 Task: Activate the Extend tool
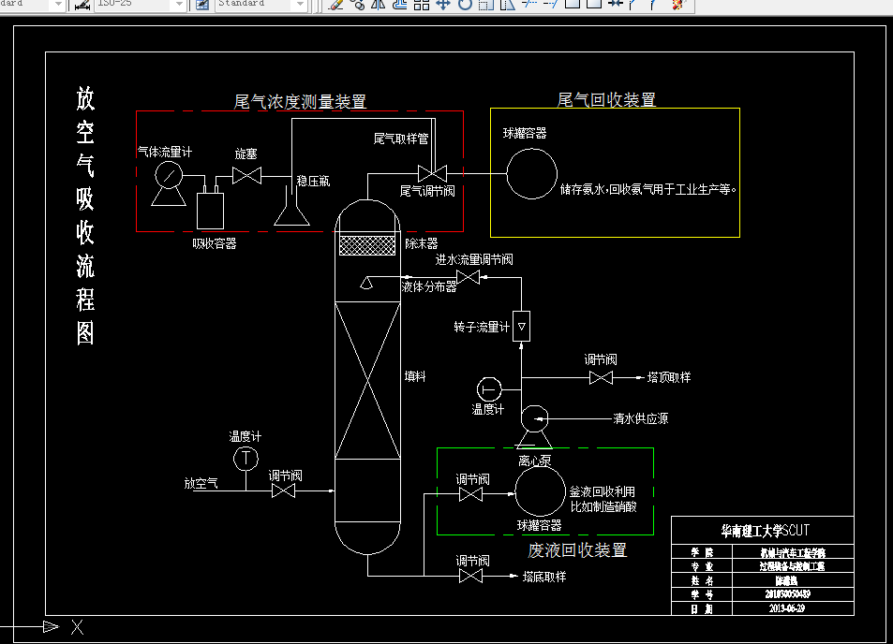coord(548,6)
